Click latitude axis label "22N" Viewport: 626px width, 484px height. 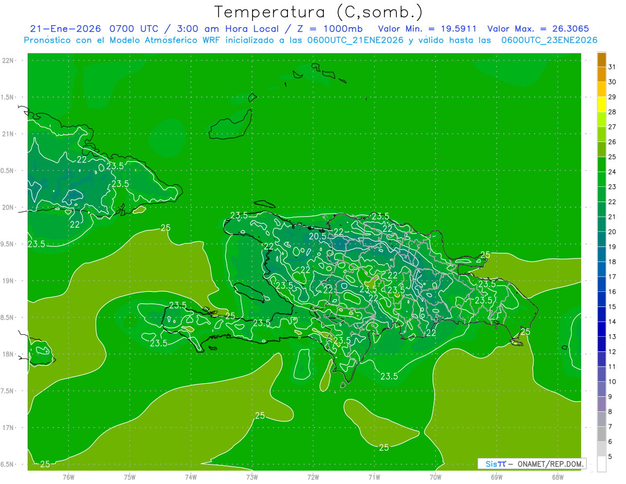pyautogui.click(x=8, y=61)
